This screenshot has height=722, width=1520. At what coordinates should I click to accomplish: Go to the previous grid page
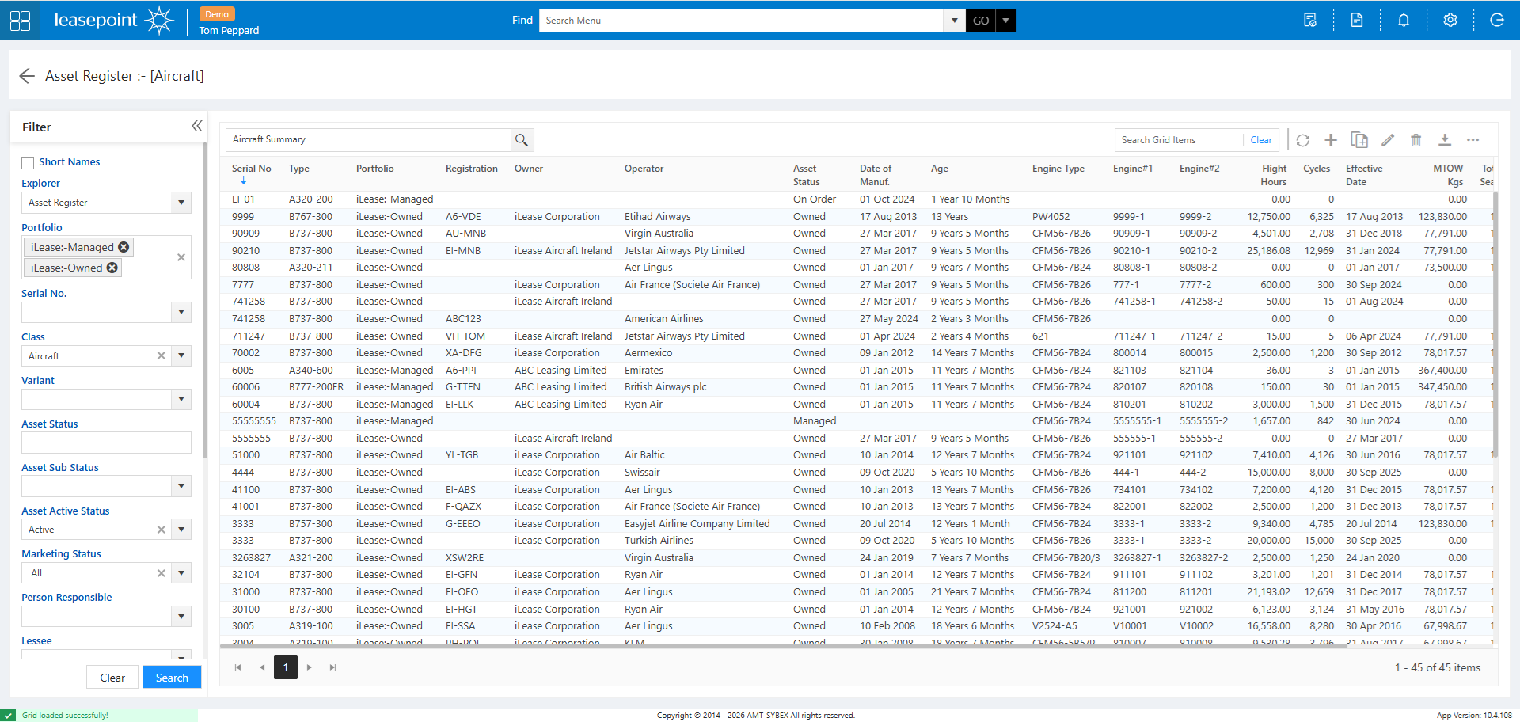262,667
